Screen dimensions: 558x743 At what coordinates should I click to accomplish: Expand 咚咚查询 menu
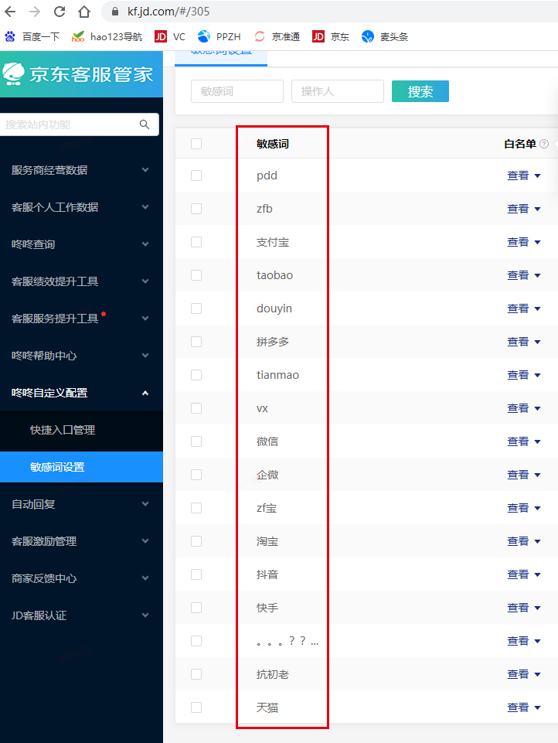(x=80, y=244)
